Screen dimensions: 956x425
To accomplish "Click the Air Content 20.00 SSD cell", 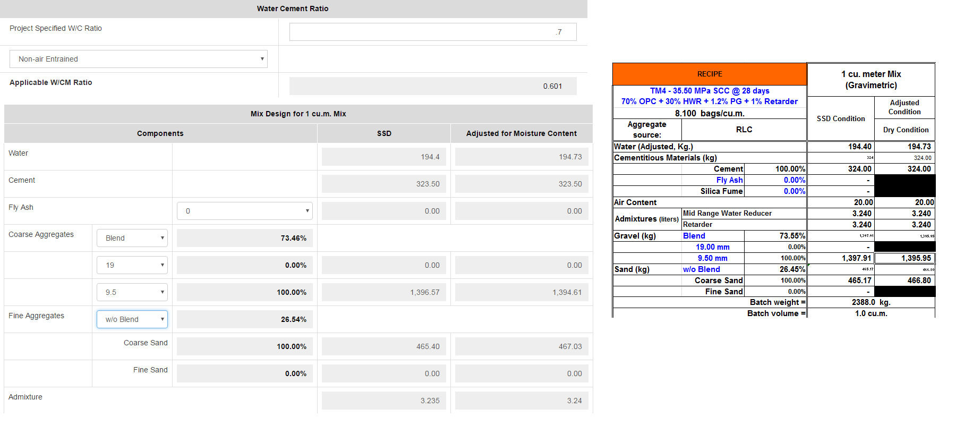I will (841, 202).
